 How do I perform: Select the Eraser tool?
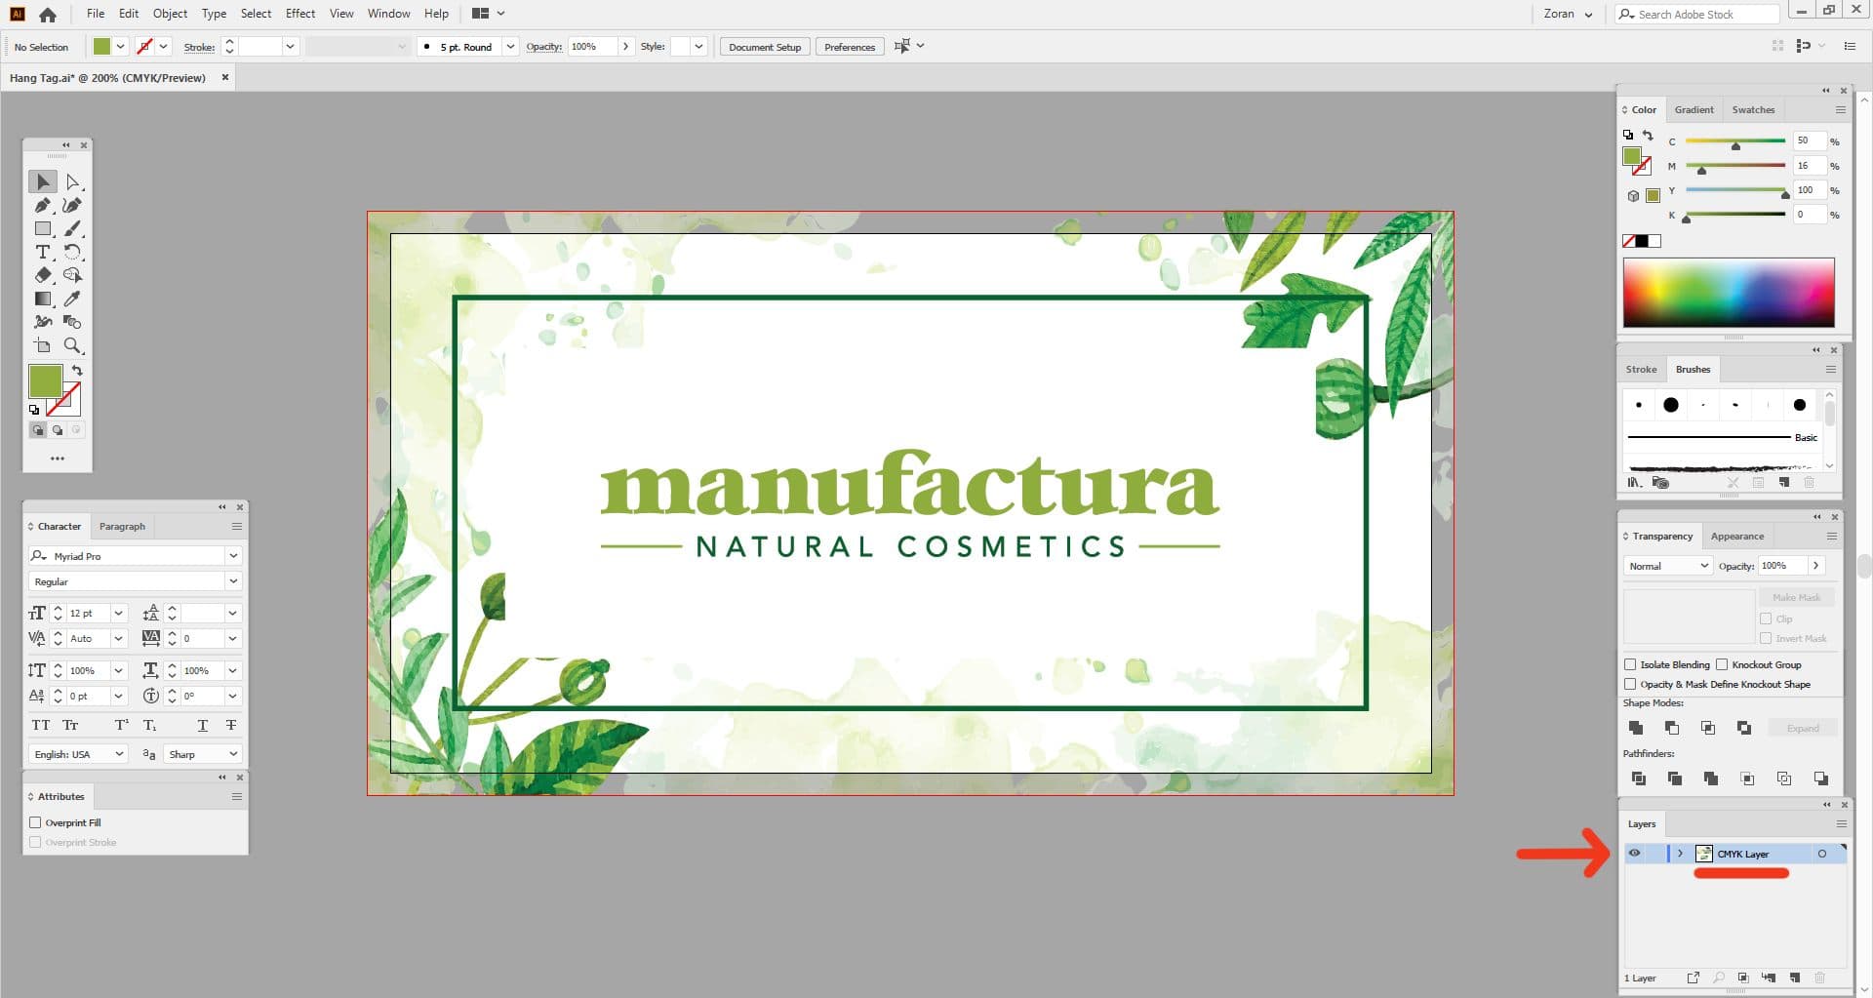tap(43, 275)
